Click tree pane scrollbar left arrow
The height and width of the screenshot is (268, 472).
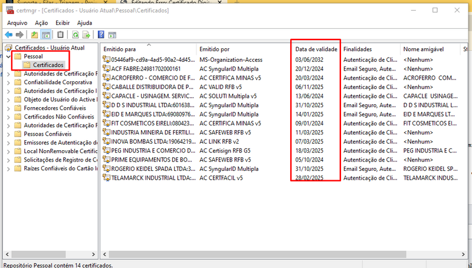pyautogui.click(x=8, y=254)
